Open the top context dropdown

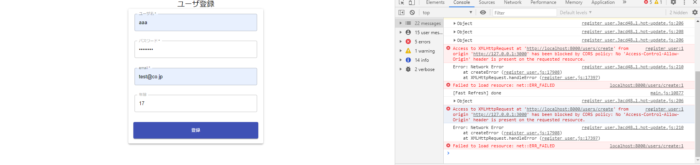click(447, 13)
